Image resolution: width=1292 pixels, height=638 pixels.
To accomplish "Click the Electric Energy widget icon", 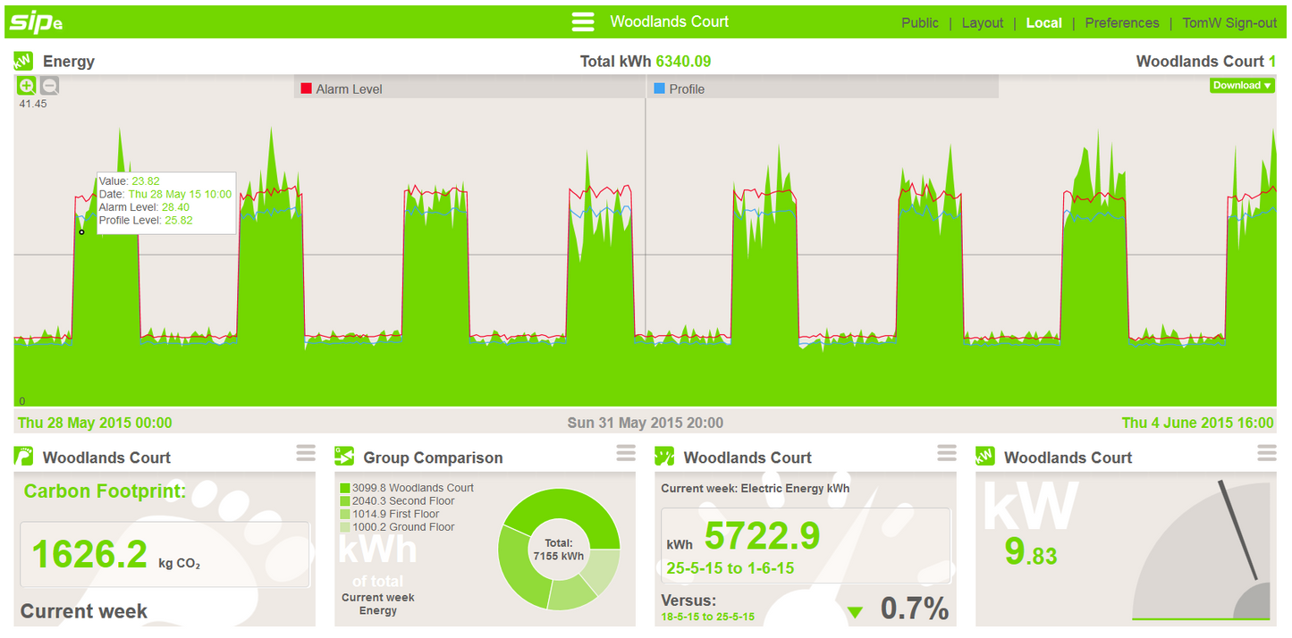I will point(665,457).
